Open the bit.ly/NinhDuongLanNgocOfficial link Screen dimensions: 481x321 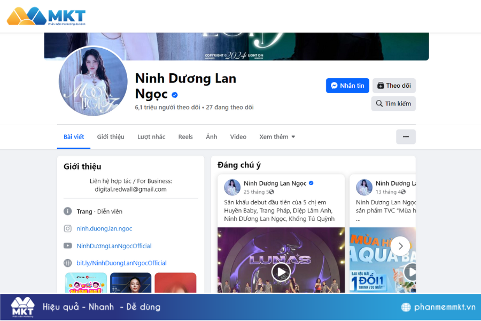[x=121, y=263]
